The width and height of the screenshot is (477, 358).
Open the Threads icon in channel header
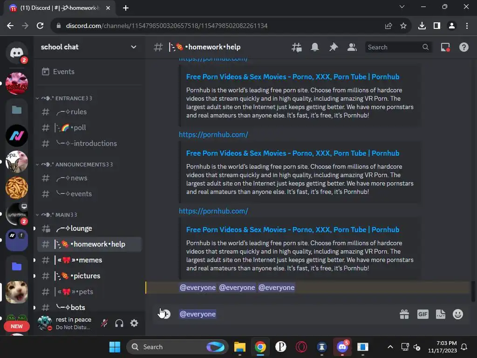point(297,47)
